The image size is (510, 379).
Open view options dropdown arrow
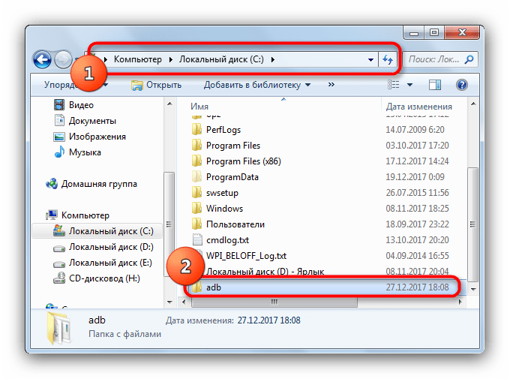click(409, 85)
